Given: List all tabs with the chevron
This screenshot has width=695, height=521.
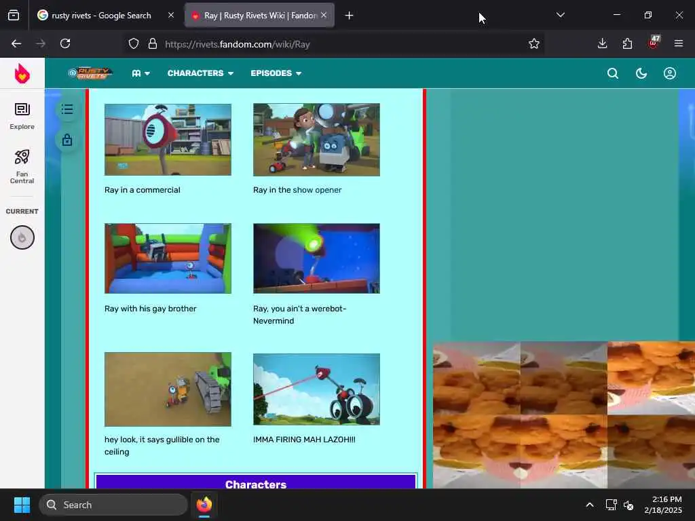Looking at the screenshot, I should (560, 15).
